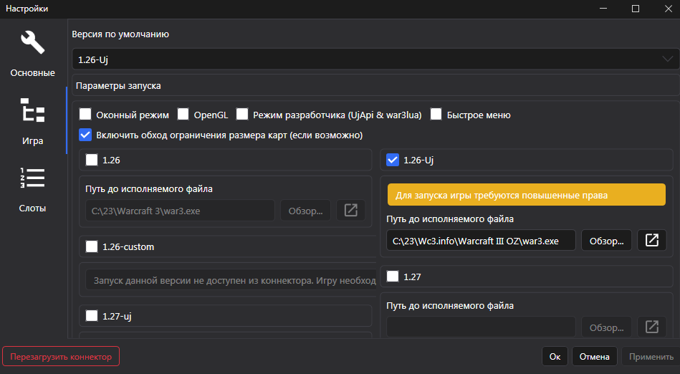This screenshot has width=680, height=374.
Task: Uncheck the map size limit bypass option
Action: [85, 135]
